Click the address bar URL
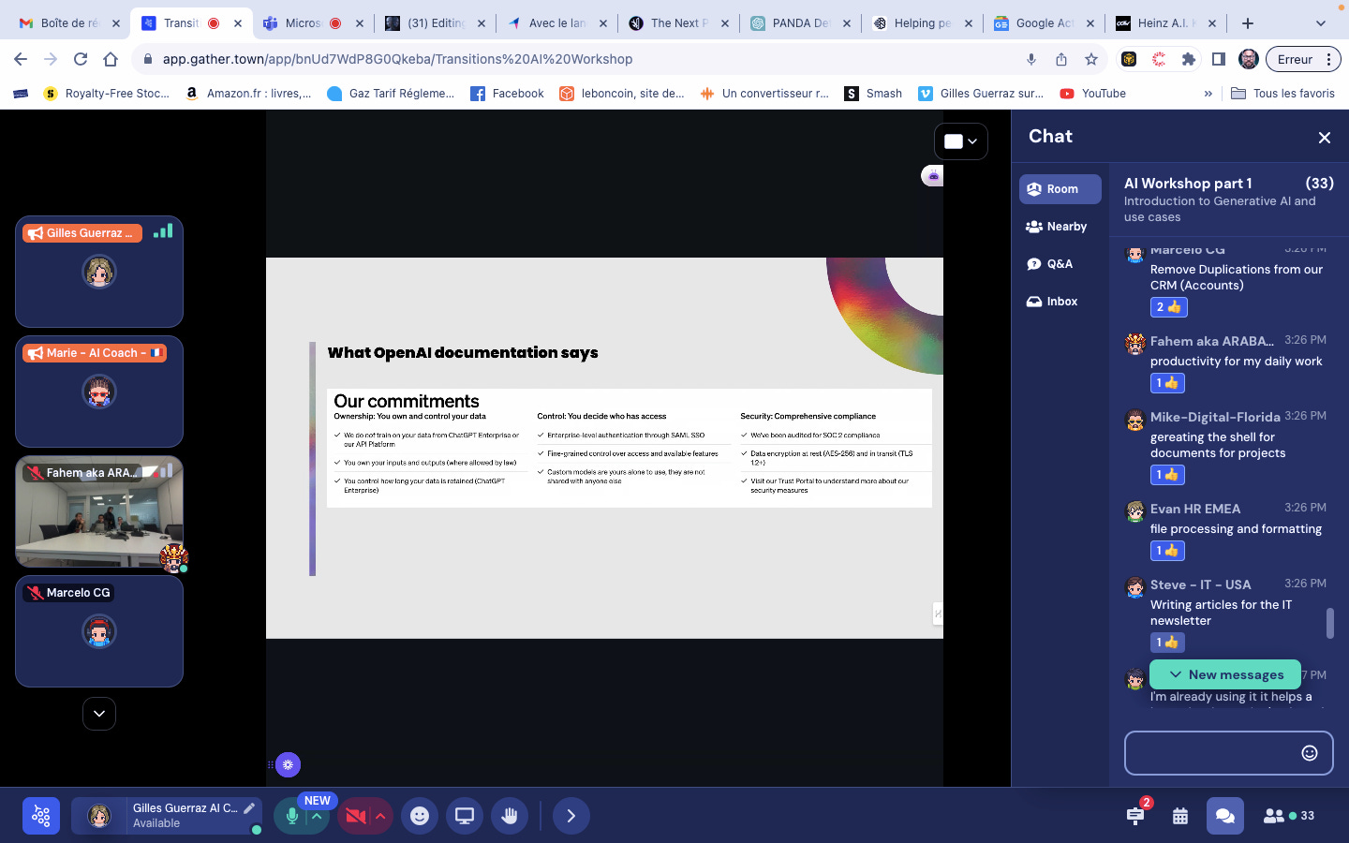 (x=397, y=59)
